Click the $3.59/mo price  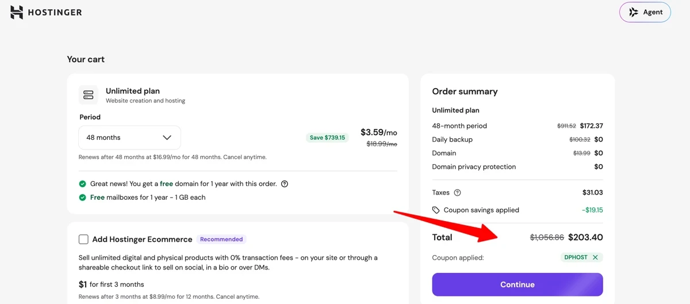(379, 132)
